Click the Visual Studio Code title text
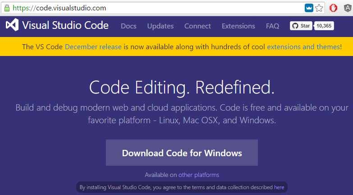This screenshot has width=353, height=195. (x=65, y=25)
